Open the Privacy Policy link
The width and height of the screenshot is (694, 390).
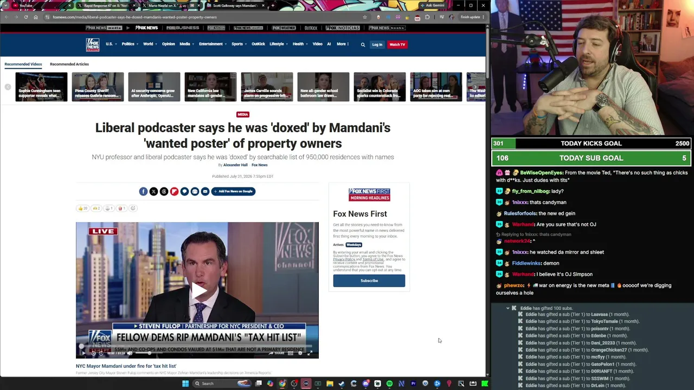[x=344, y=259]
